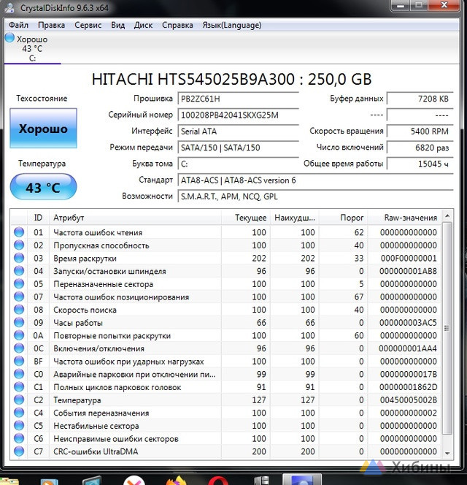
Task: Open the Вид menu
Action: coord(117,25)
